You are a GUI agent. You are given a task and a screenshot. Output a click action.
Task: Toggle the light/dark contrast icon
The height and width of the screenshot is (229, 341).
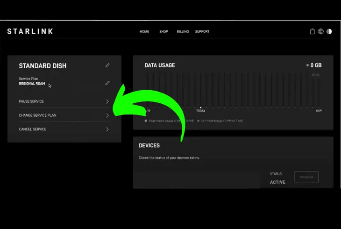329,32
